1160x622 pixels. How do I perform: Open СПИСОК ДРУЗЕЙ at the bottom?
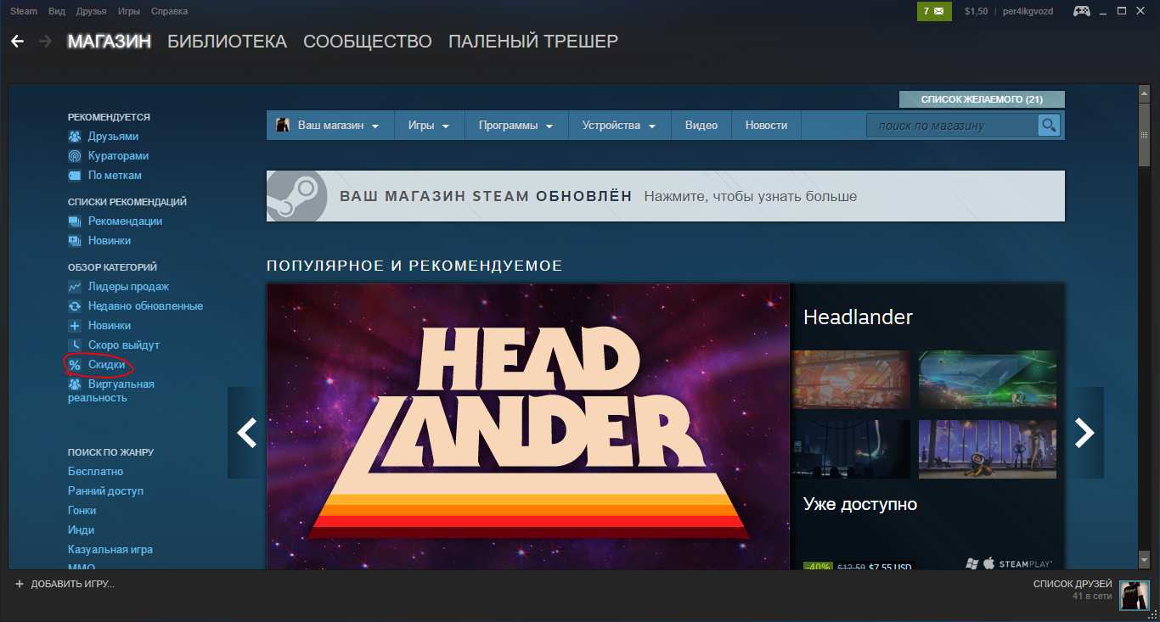coord(1073,584)
